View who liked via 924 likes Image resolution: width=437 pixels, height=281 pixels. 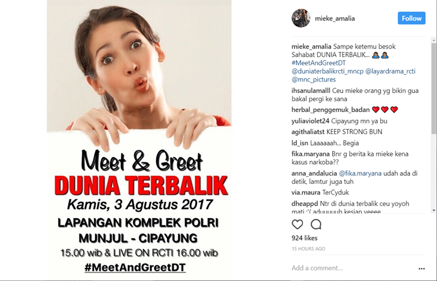pos(304,238)
